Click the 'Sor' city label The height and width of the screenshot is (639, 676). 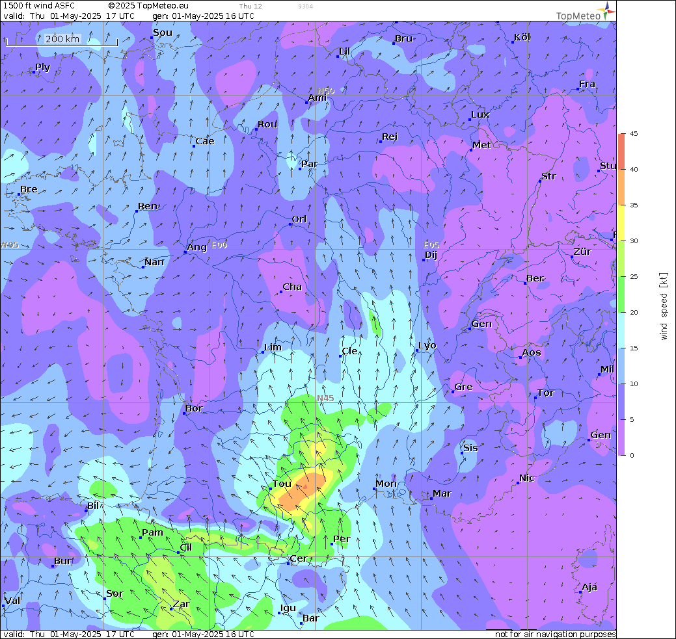[x=115, y=593]
